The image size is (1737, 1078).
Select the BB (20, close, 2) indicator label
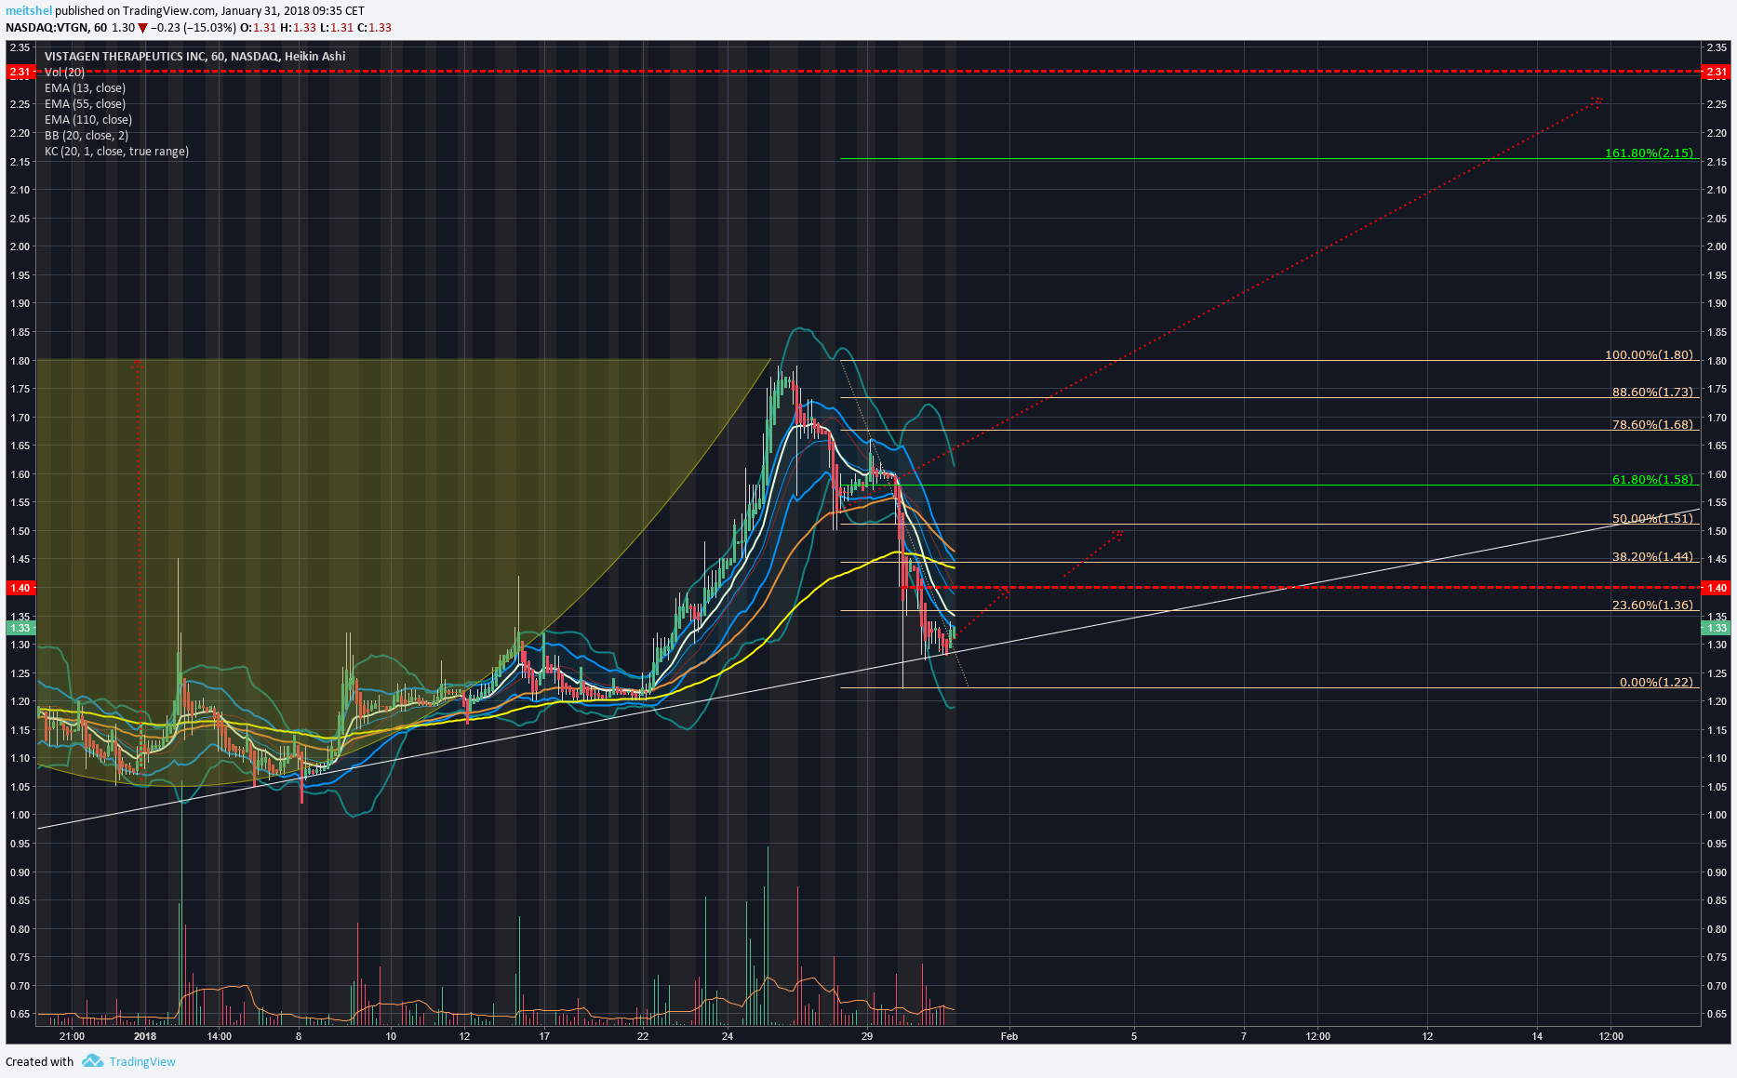click(x=87, y=136)
